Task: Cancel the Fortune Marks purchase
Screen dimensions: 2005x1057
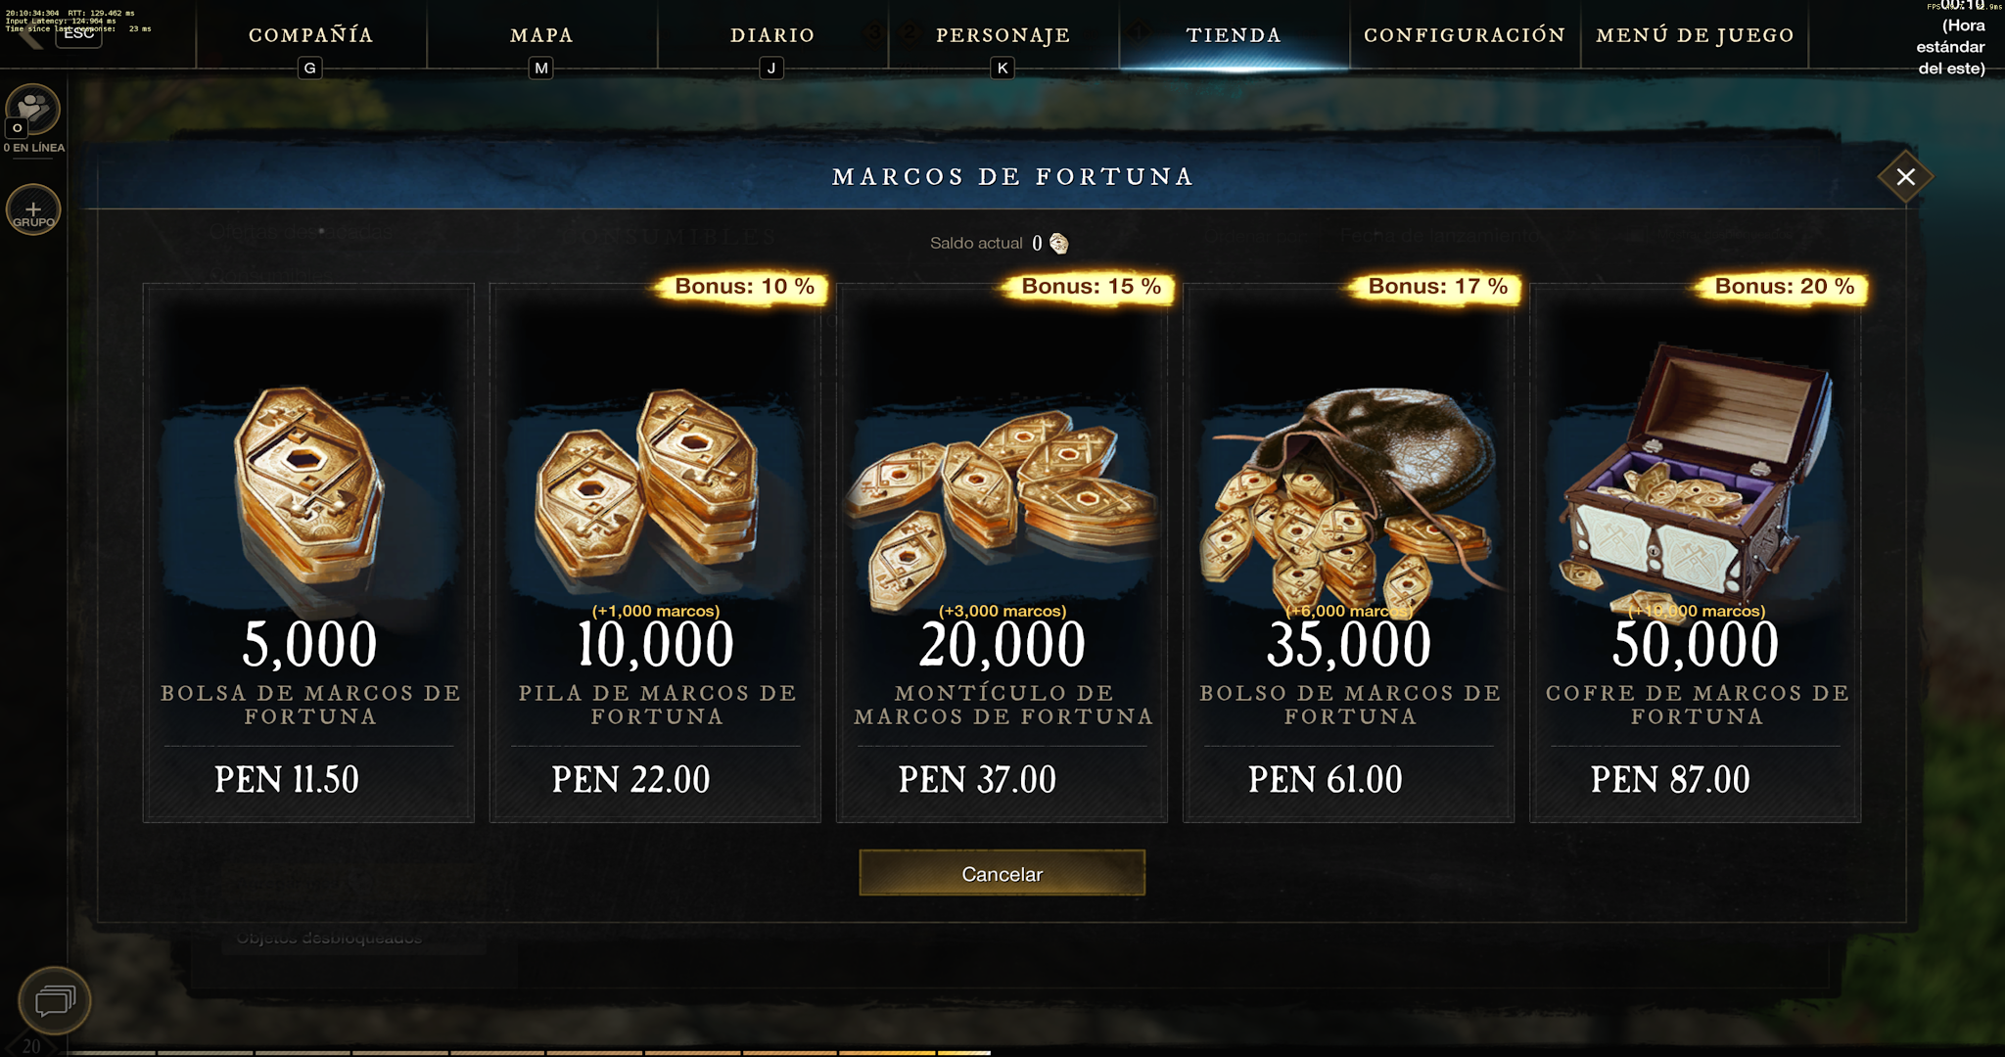Action: click(1002, 873)
